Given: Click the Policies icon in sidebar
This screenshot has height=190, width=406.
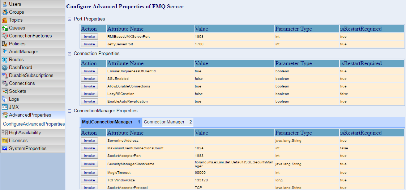Looking at the screenshot, I should pyautogui.click(x=5, y=44).
